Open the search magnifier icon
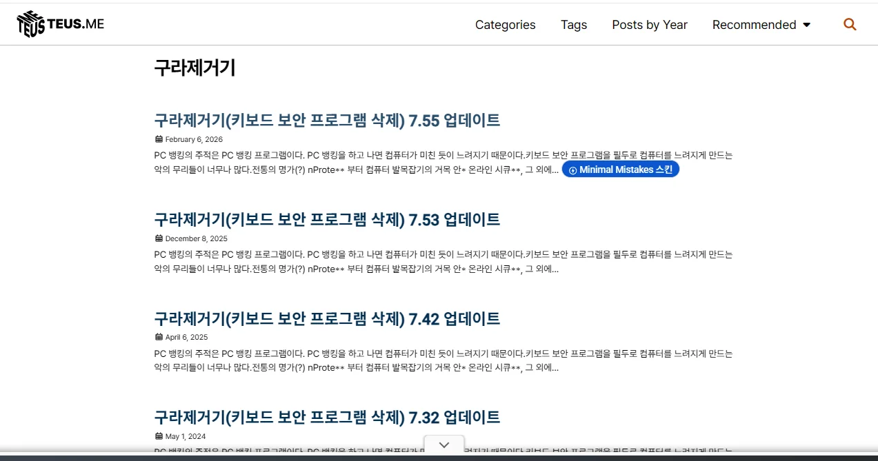 850,25
